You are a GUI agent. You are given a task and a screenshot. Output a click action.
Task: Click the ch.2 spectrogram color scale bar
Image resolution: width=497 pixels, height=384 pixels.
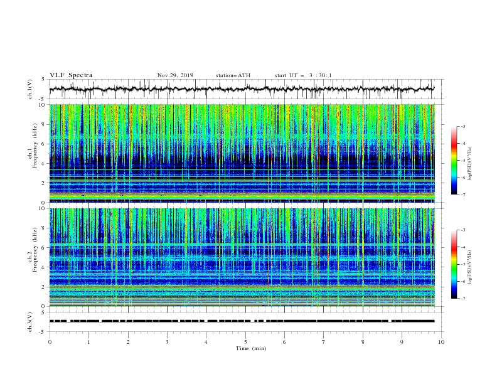(454, 264)
